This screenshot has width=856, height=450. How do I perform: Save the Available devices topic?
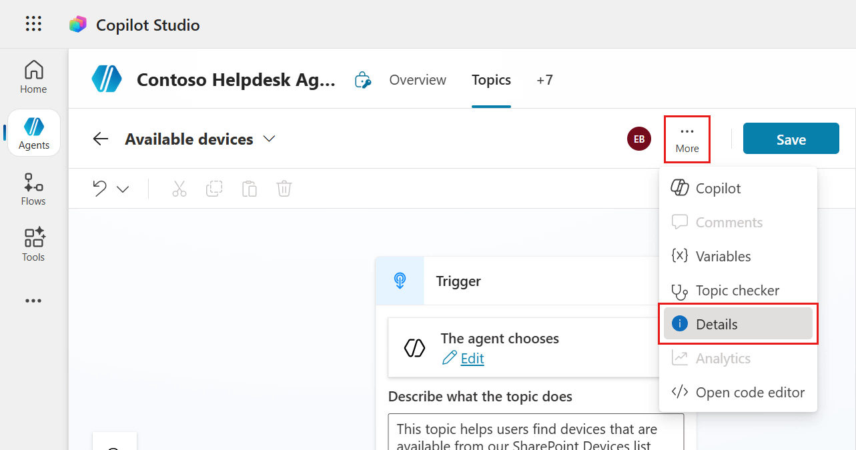[x=791, y=139]
